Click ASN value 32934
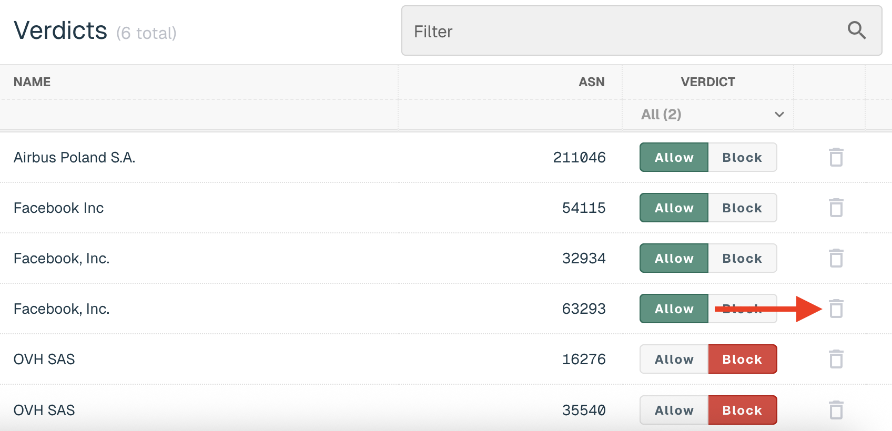Image resolution: width=892 pixels, height=431 pixels. pyautogui.click(x=584, y=258)
